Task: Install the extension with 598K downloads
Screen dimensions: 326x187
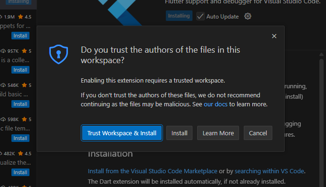Action: coord(20,138)
